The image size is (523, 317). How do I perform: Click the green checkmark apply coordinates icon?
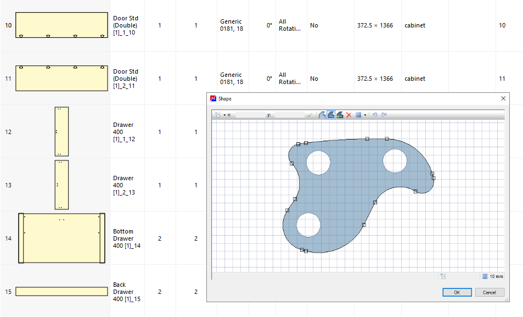pos(310,115)
